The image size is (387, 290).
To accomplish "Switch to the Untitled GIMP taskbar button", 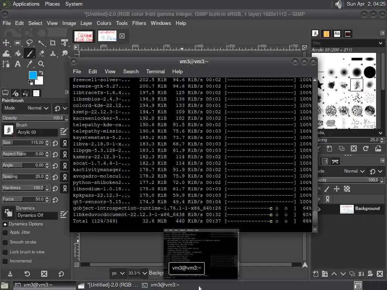I will [x=108, y=285].
